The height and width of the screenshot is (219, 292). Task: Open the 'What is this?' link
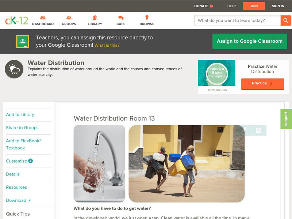click(107, 45)
